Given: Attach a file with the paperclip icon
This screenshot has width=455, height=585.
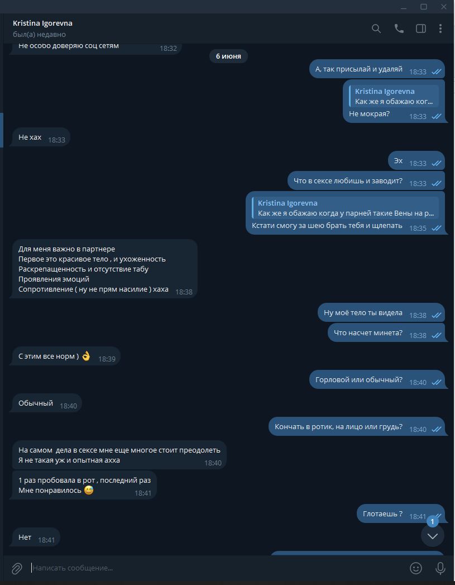Looking at the screenshot, I should coord(16,568).
